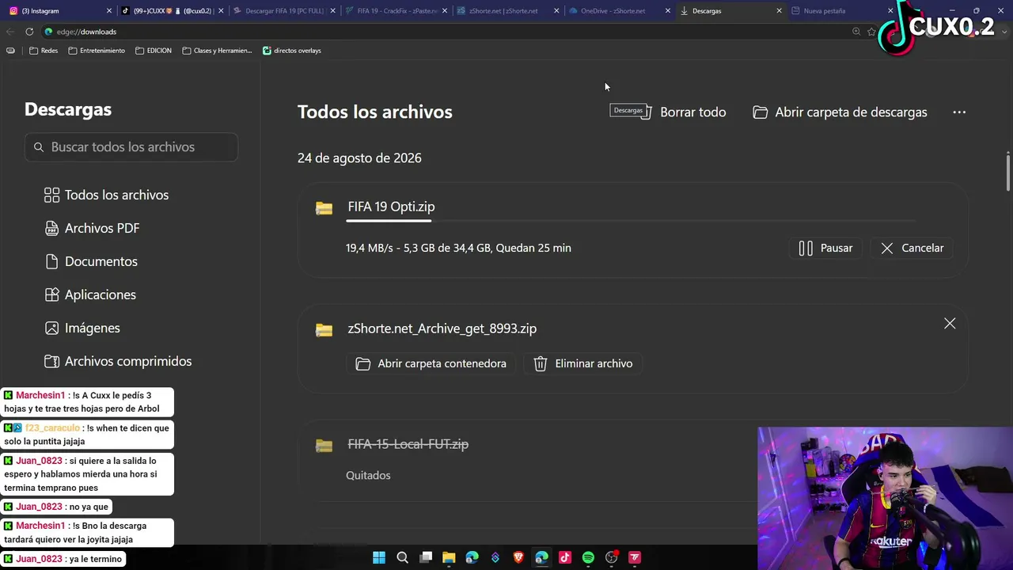
Task: Open Task View on the taskbar
Action: pos(426,557)
